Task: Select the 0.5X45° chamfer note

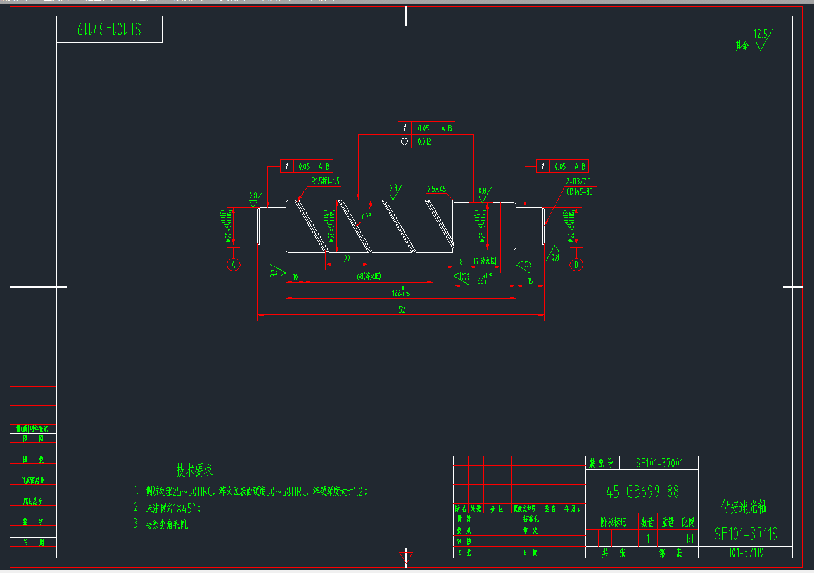Action: point(438,189)
